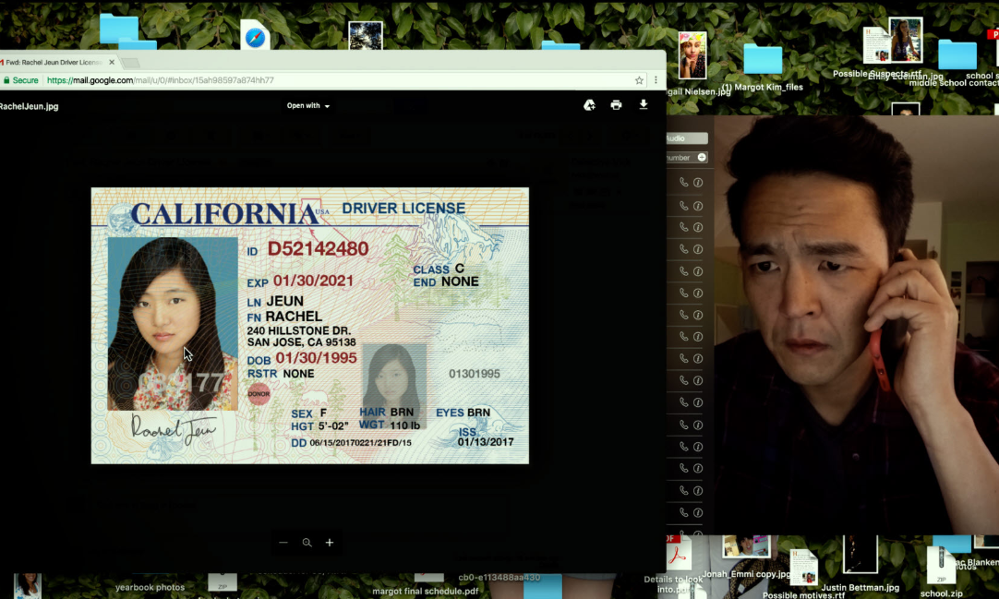Click the cb0-e113488aa430 item label
Image resolution: width=999 pixels, height=599 pixels.
pyautogui.click(x=499, y=578)
